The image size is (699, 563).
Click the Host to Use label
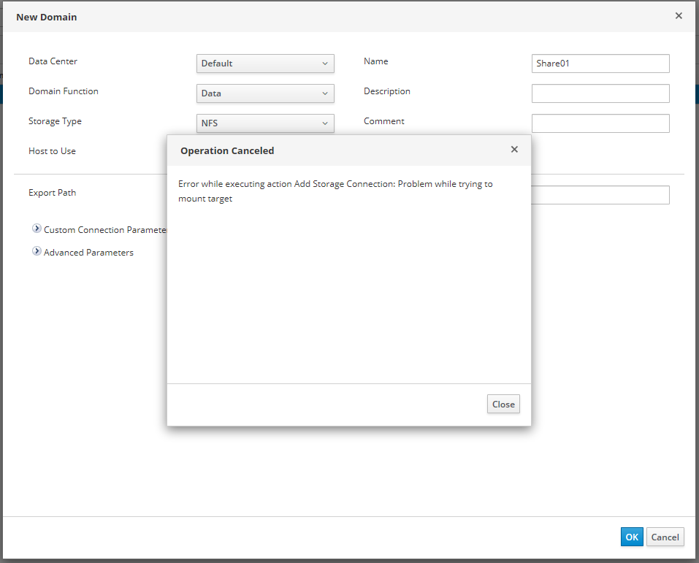tap(52, 151)
